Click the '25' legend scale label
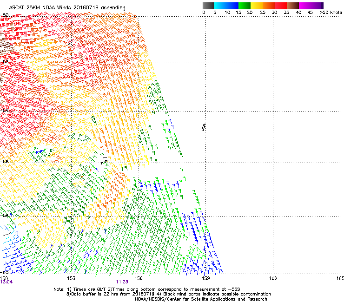Screen dimensions: 344x302 pos(263,13)
